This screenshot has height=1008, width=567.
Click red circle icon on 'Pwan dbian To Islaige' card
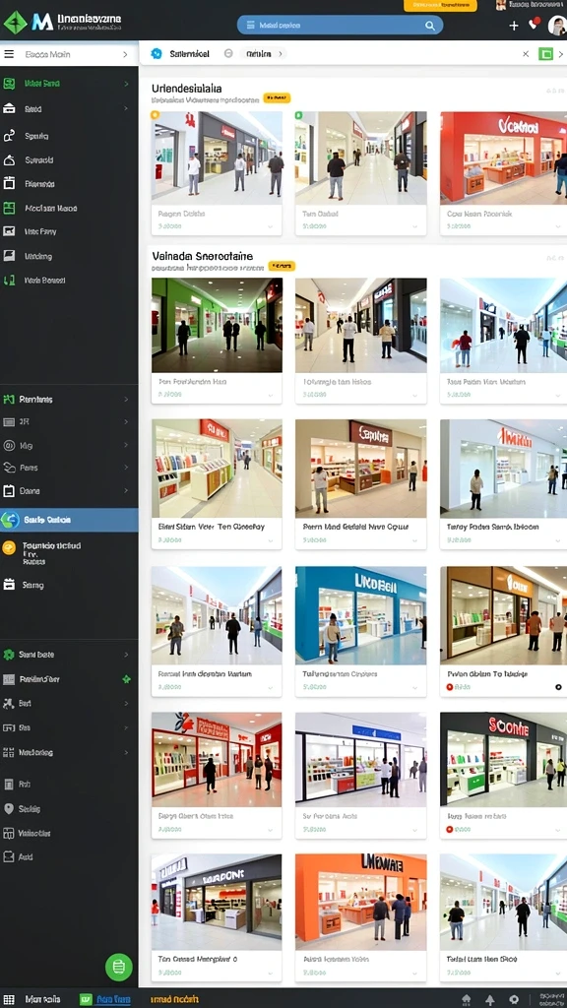[449, 687]
